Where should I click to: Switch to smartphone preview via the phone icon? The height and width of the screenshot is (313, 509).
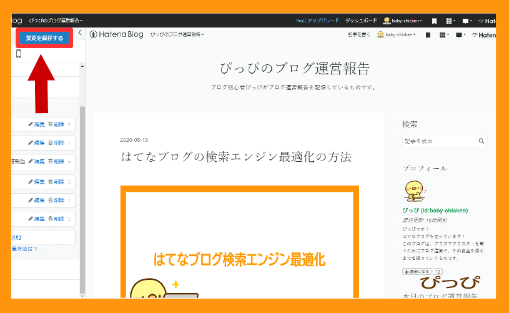click(19, 54)
